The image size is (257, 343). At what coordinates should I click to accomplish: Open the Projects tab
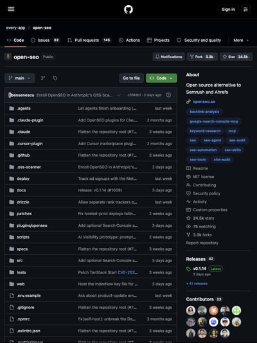(158, 40)
